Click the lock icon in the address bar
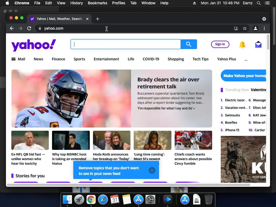The image size is (276, 207). 40,28
